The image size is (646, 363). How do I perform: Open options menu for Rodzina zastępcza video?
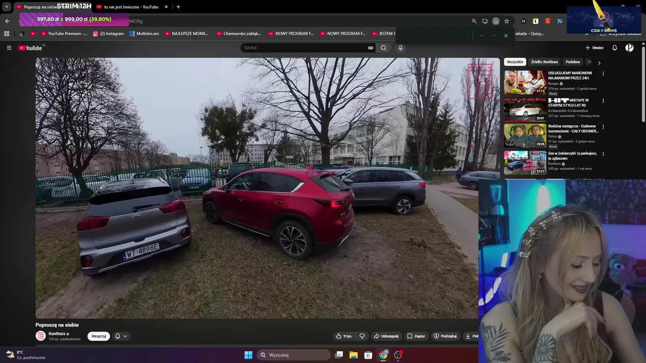pyautogui.click(x=603, y=127)
